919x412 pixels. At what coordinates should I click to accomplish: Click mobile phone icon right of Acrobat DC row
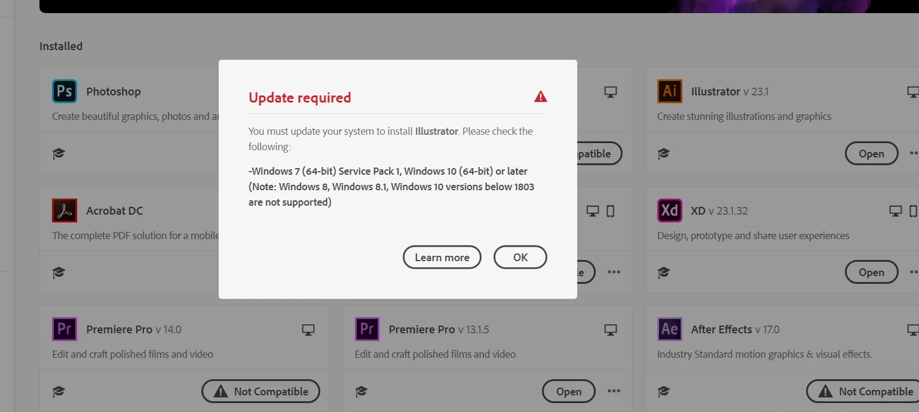[610, 210]
